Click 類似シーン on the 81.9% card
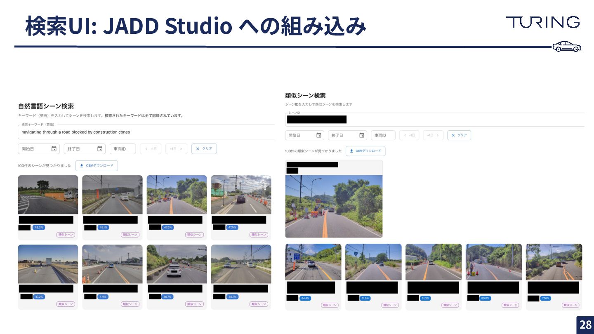594x334 pixels. coord(390,305)
